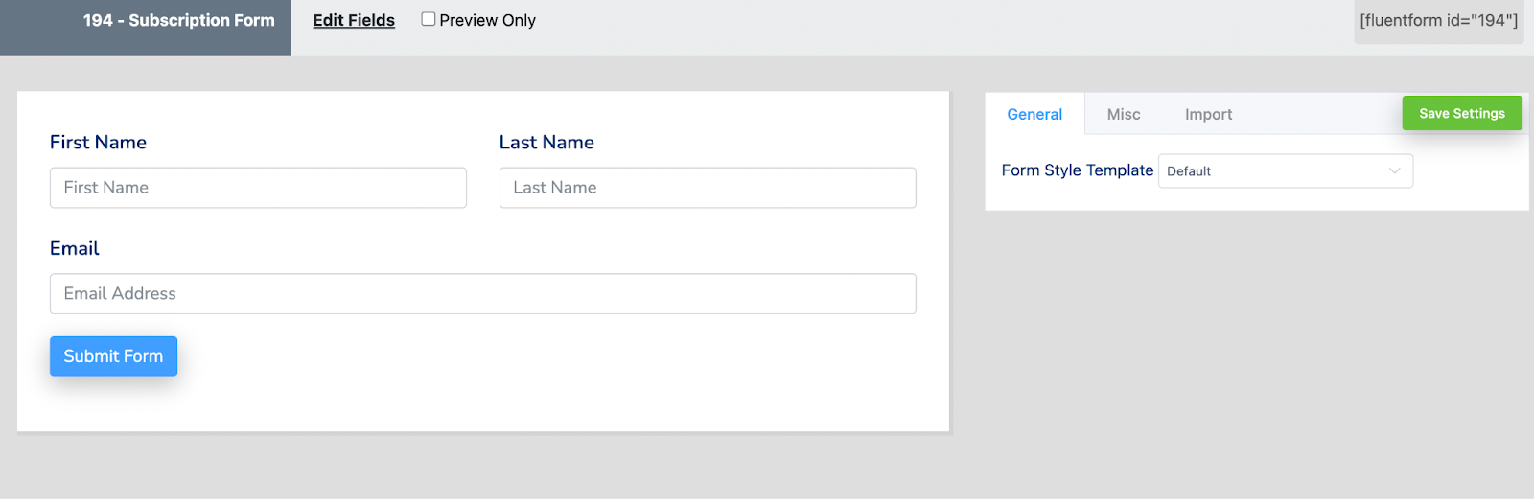Open the Misc tab
This screenshot has width=1534, height=499.
tap(1124, 114)
